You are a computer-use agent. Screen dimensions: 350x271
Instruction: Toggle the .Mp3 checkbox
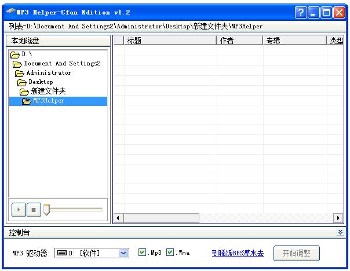[142, 252]
